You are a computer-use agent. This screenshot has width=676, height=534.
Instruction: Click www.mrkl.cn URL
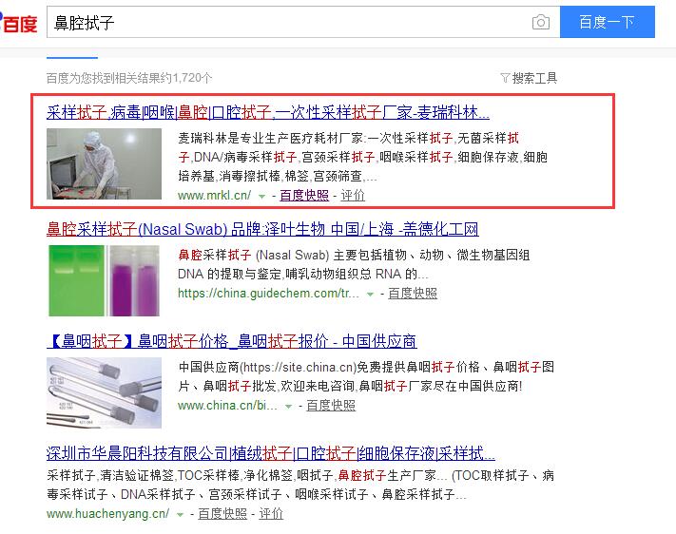click(214, 195)
